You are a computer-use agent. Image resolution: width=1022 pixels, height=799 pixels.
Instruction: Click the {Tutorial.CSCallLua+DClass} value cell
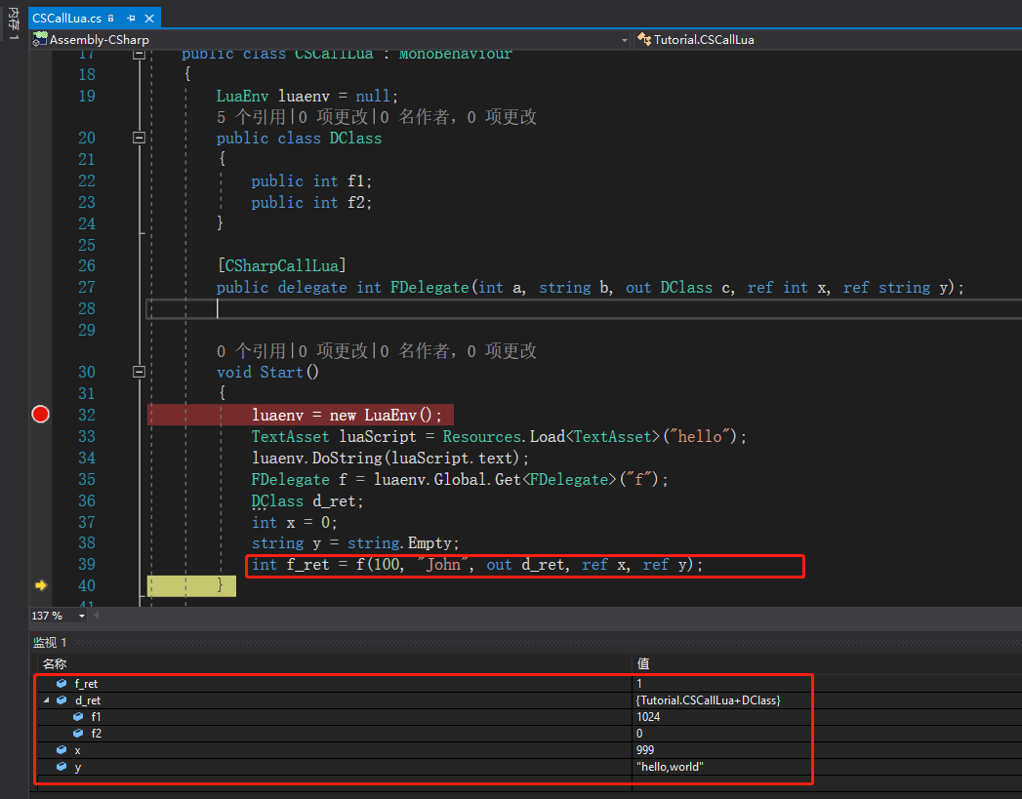pyautogui.click(x=709, y=700)
